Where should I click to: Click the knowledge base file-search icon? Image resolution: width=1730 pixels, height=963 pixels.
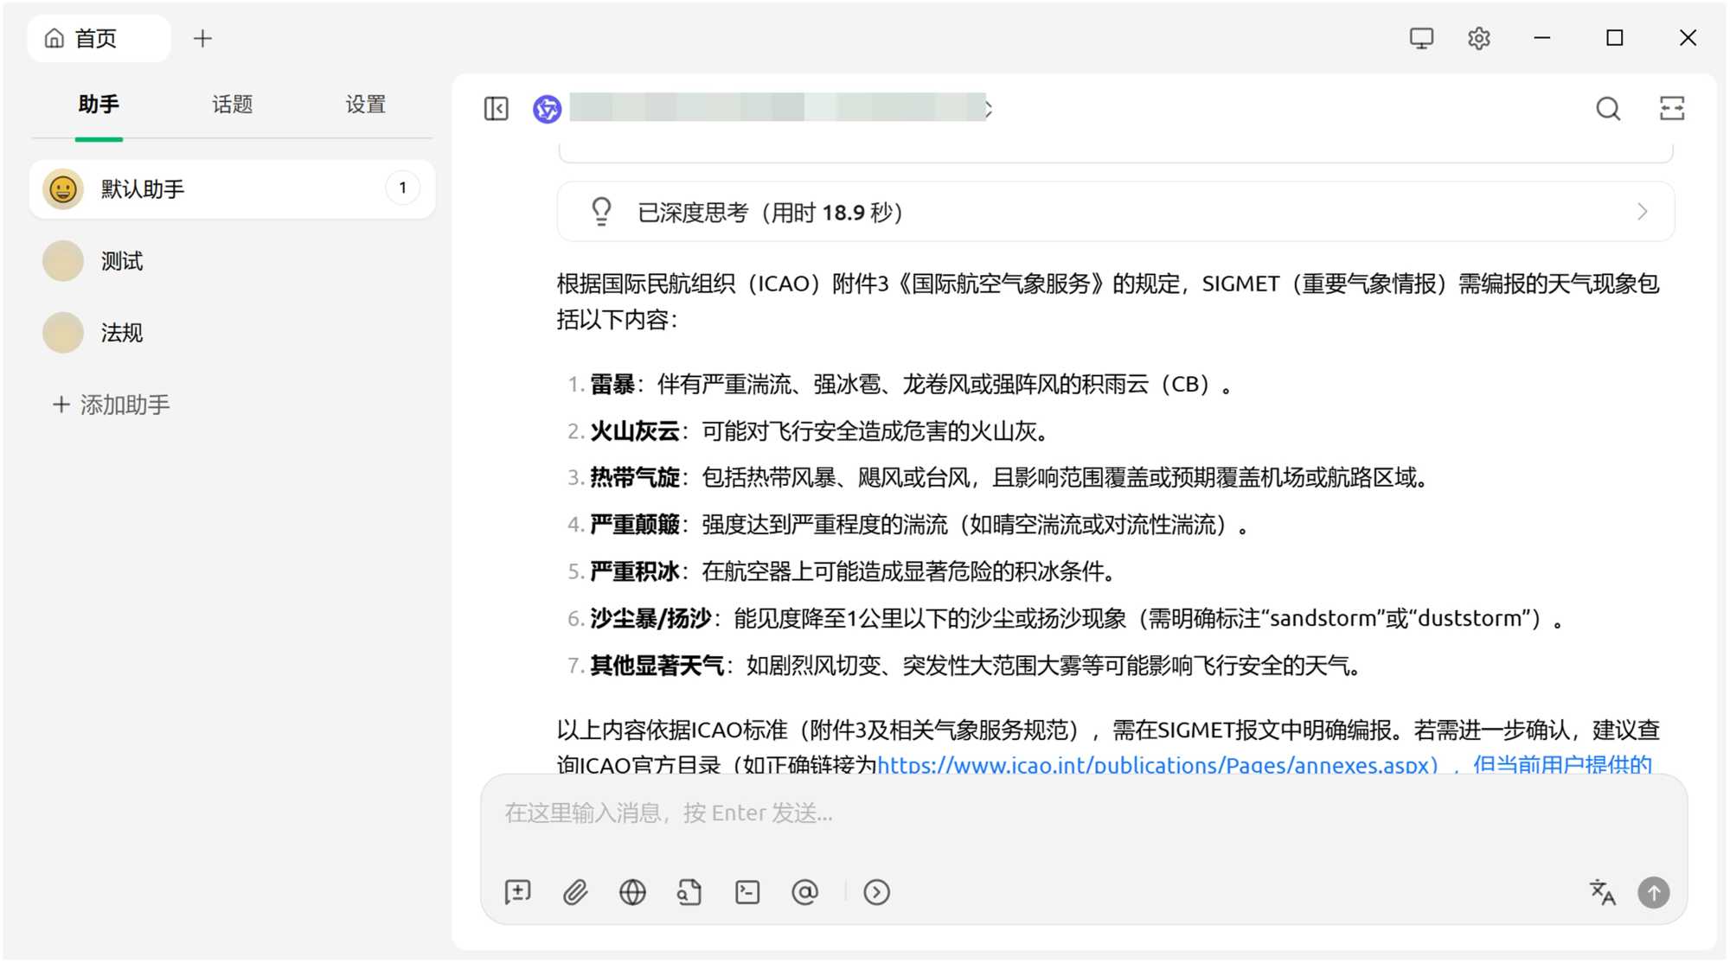[689, 892]
